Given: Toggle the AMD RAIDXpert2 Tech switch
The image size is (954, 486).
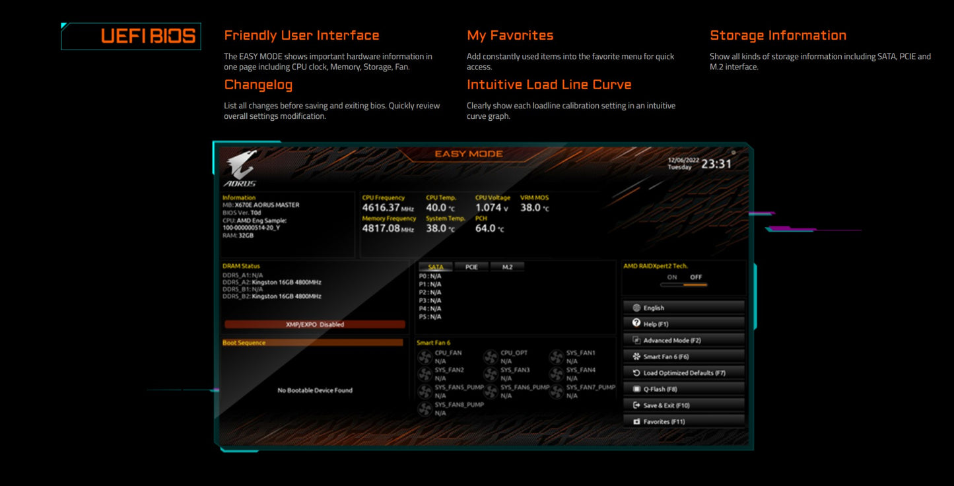Looking at the screenshot, I should tap(684, 285).
